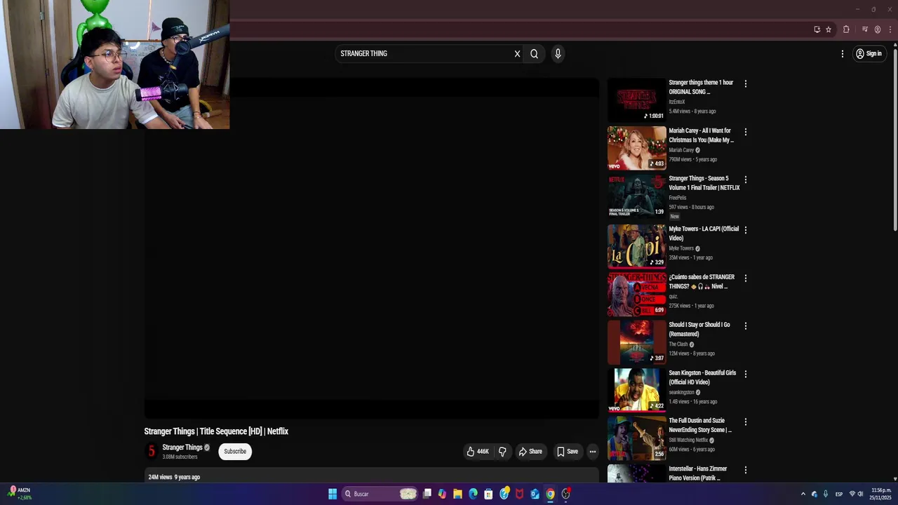Open Outlook from the taskbar
Viewport: 898px width, 505px height.
(x=535, y=494)
